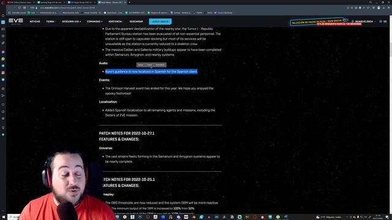Screen dimensions: 392x220
Task: Open the ASISTENCIA menu item
Action: (115, 21)
